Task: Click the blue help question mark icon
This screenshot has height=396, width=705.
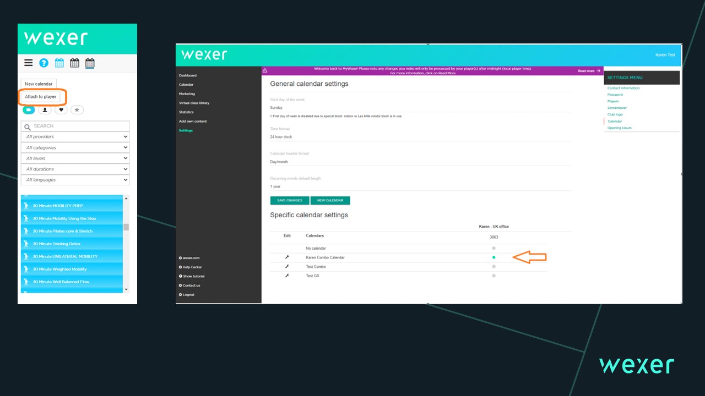Action: pos(44,63)
